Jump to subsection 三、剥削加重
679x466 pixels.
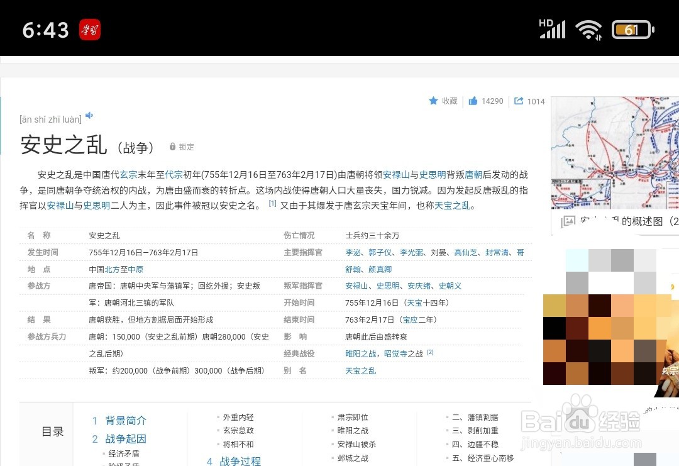pos(475,431)
